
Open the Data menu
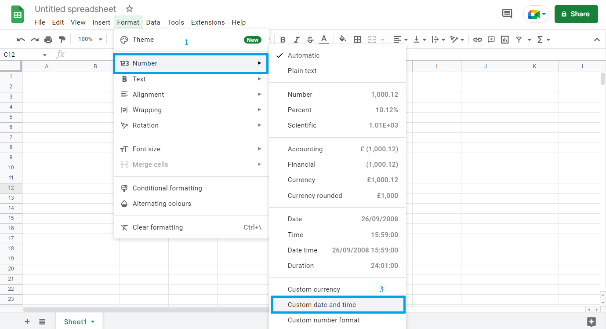(153, 22)
